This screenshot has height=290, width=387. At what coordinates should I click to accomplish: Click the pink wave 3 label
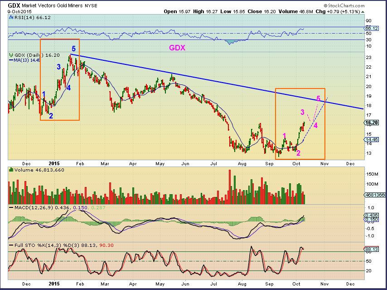[x=303, y=112]
